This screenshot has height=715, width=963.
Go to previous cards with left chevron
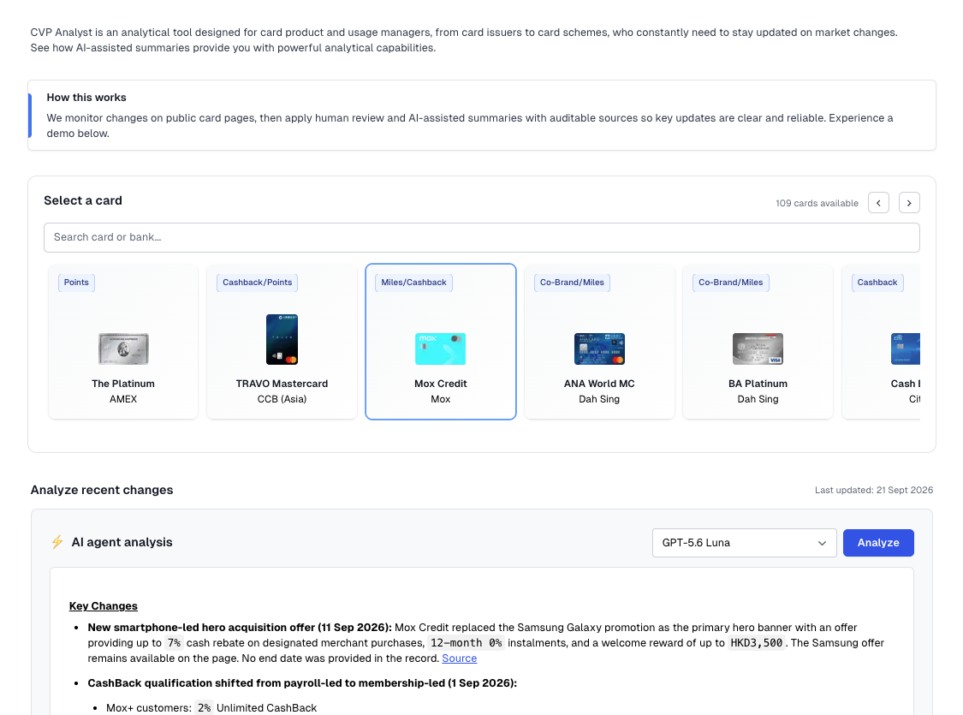[x=878, y=203]
